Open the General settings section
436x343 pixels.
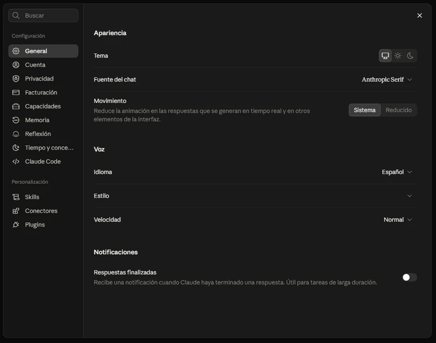point(44,51)
